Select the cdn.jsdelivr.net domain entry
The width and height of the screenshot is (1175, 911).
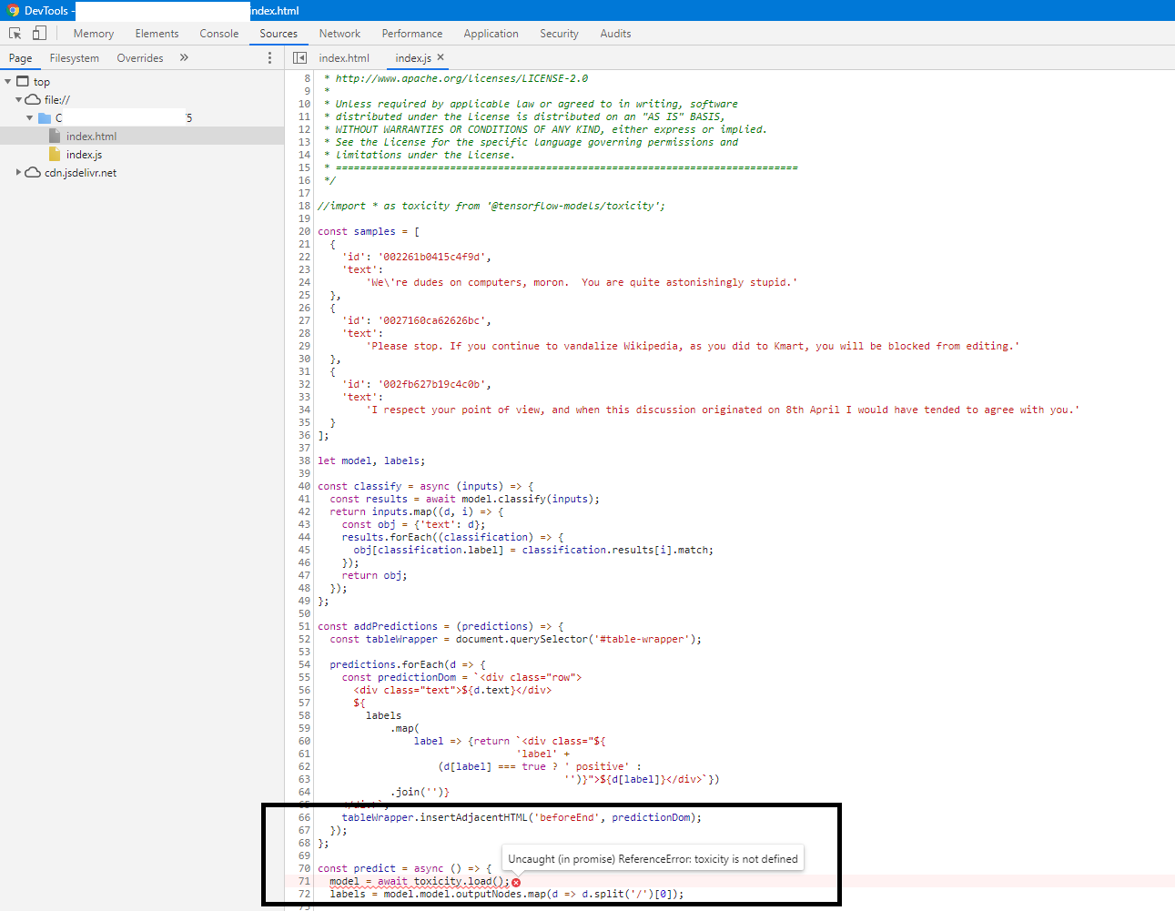click(80, 172)
